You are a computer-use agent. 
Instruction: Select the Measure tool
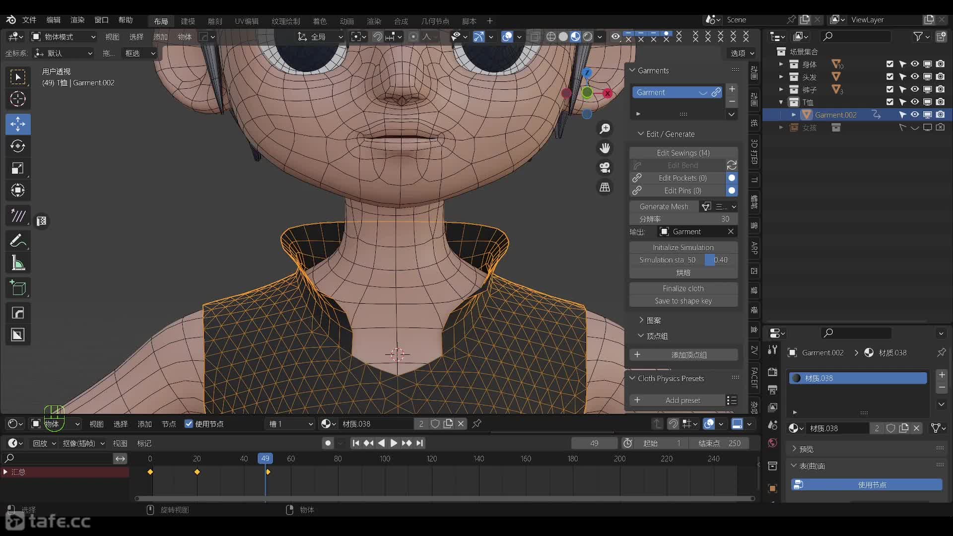point(18,263)
